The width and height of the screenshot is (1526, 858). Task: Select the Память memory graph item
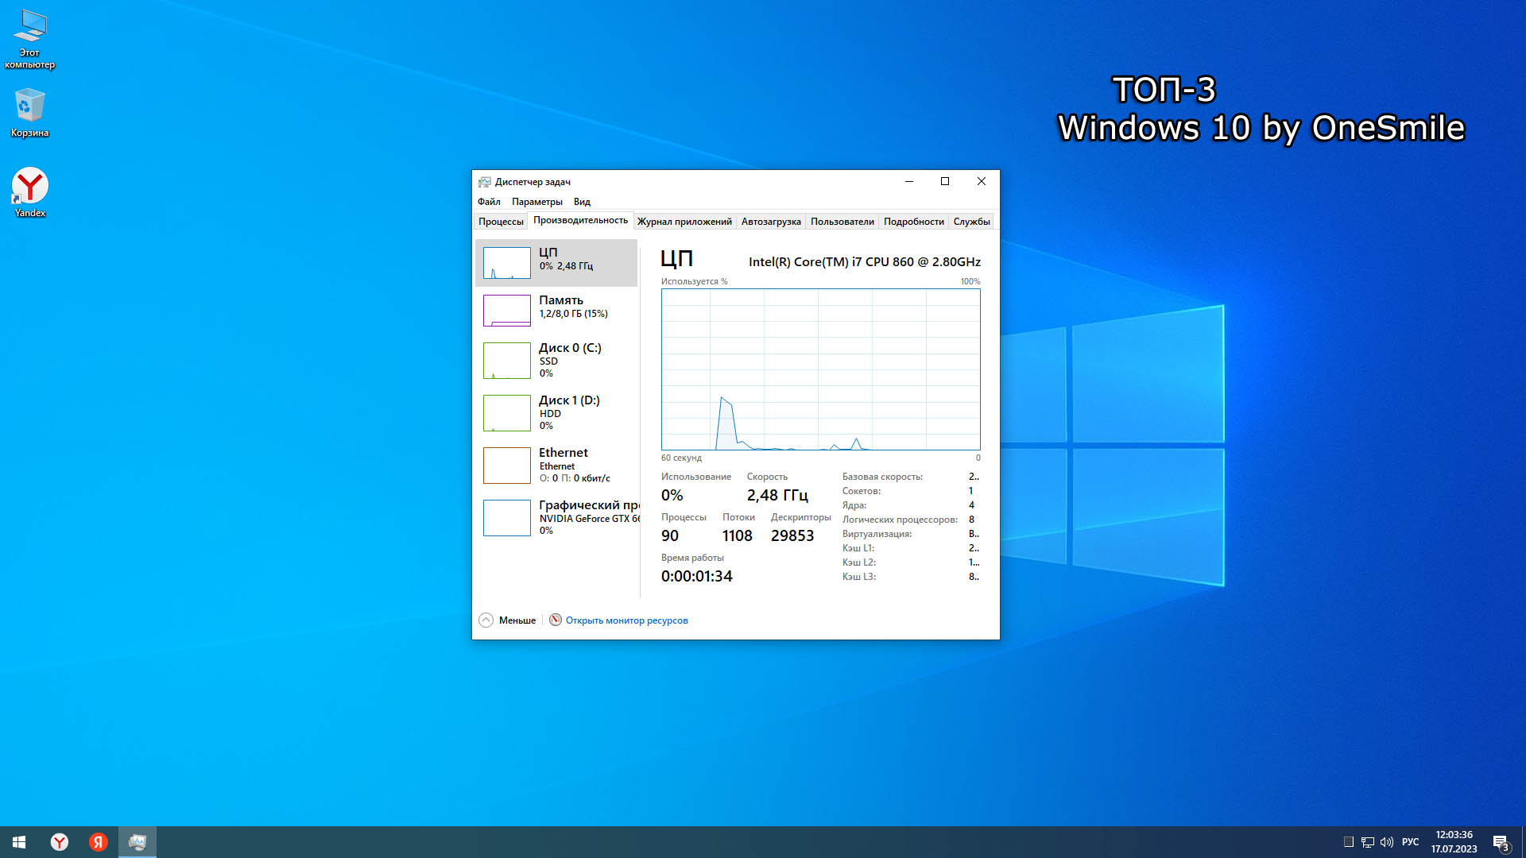556,310
